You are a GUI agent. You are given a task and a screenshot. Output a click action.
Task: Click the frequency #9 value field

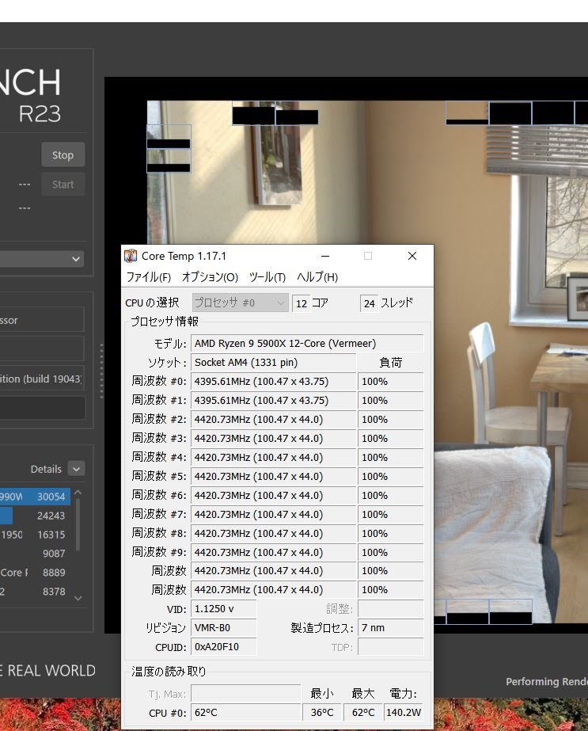274,553
